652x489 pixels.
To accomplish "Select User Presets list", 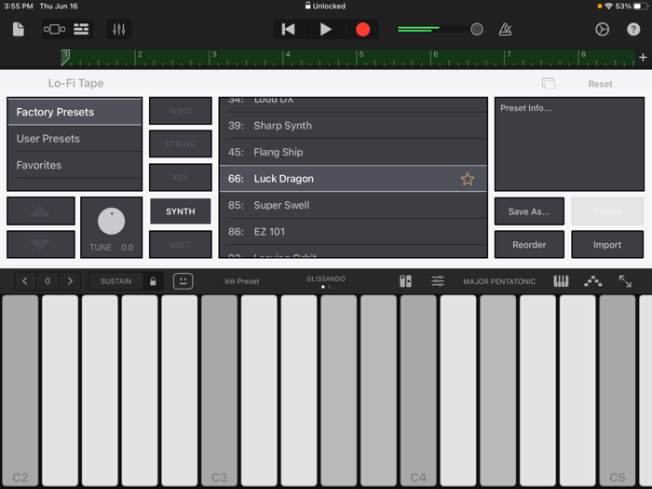I will click(x=75, y=139).
